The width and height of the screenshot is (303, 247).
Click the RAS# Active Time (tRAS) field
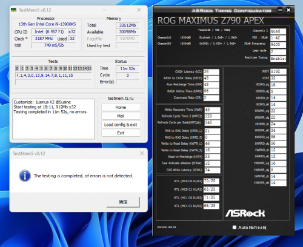(x=211, y=91)
